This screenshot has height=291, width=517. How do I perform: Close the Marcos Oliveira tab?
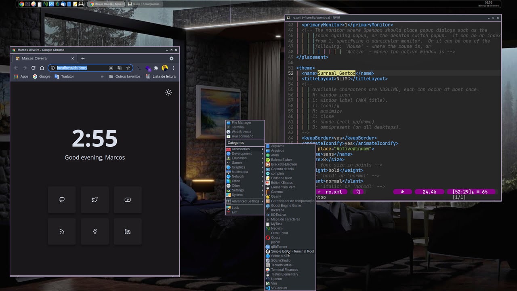pyautogui.click(x=73, y=58)
